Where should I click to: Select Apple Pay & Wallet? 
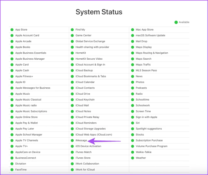(27, 123)
